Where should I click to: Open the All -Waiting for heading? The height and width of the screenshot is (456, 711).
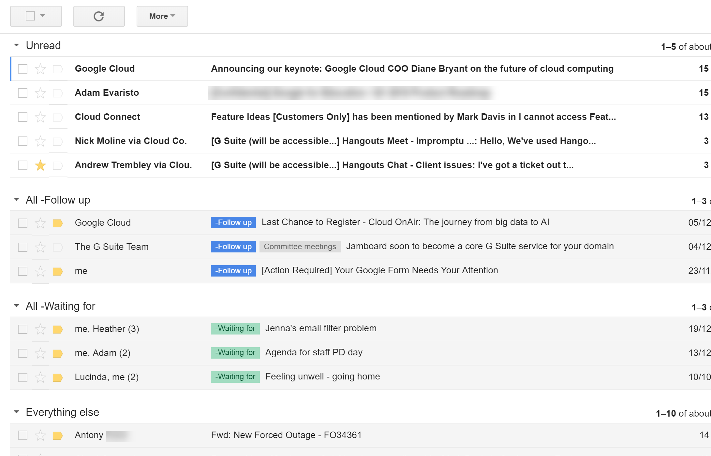61,306
